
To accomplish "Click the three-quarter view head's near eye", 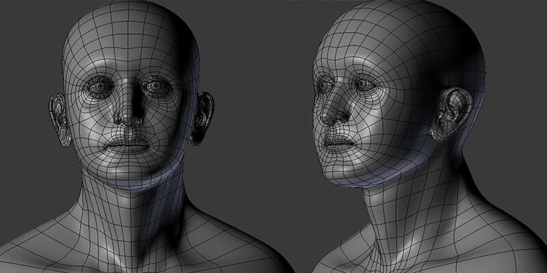I will (x=368, y=87).
